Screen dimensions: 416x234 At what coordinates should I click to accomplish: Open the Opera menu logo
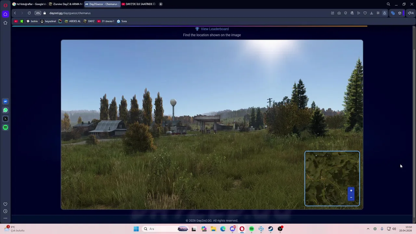(x=5, y=5)
